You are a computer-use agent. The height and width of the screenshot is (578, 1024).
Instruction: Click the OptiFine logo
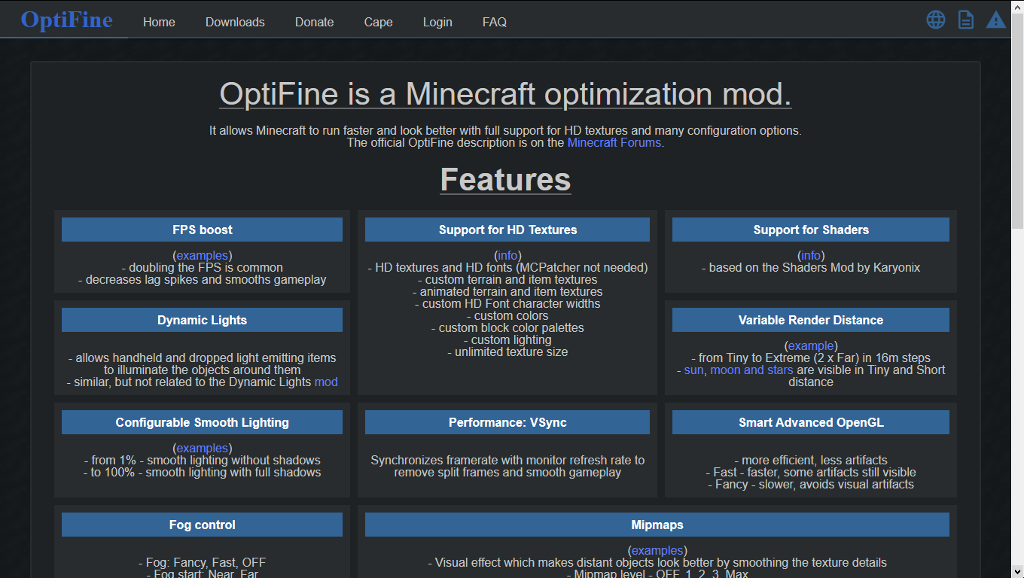coord(66,20)
